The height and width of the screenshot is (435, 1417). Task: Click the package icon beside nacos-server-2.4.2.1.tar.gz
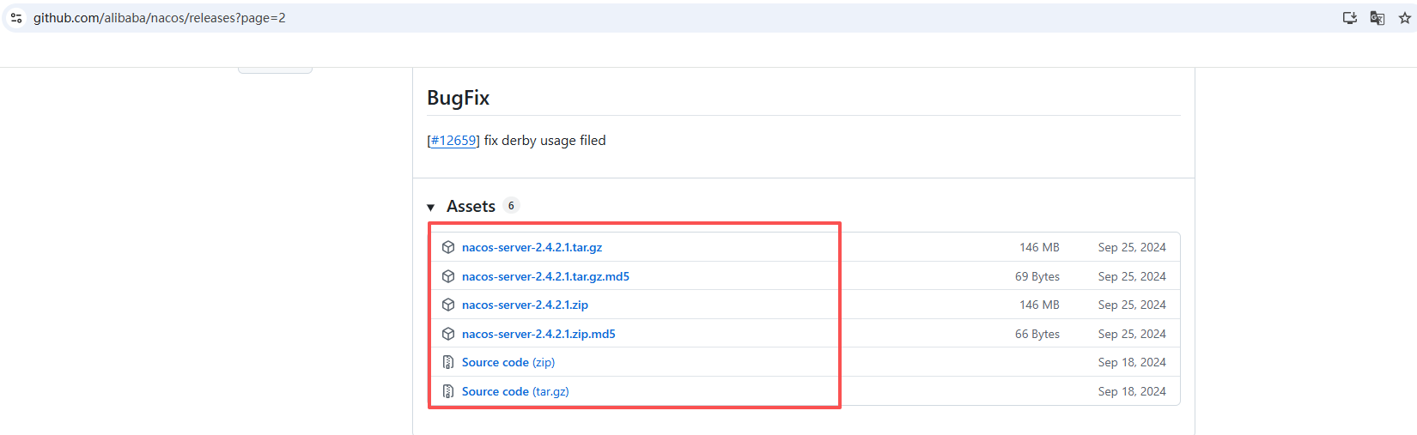click(448, 247)
